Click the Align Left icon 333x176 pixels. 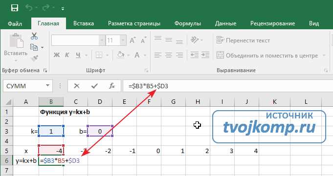tap(158, 55)
